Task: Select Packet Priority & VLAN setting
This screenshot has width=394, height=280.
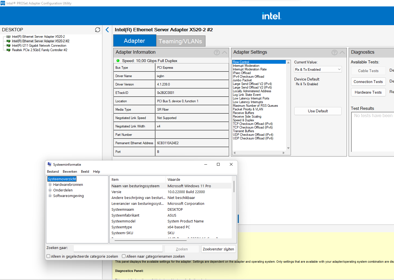Action: click(248, 109)
